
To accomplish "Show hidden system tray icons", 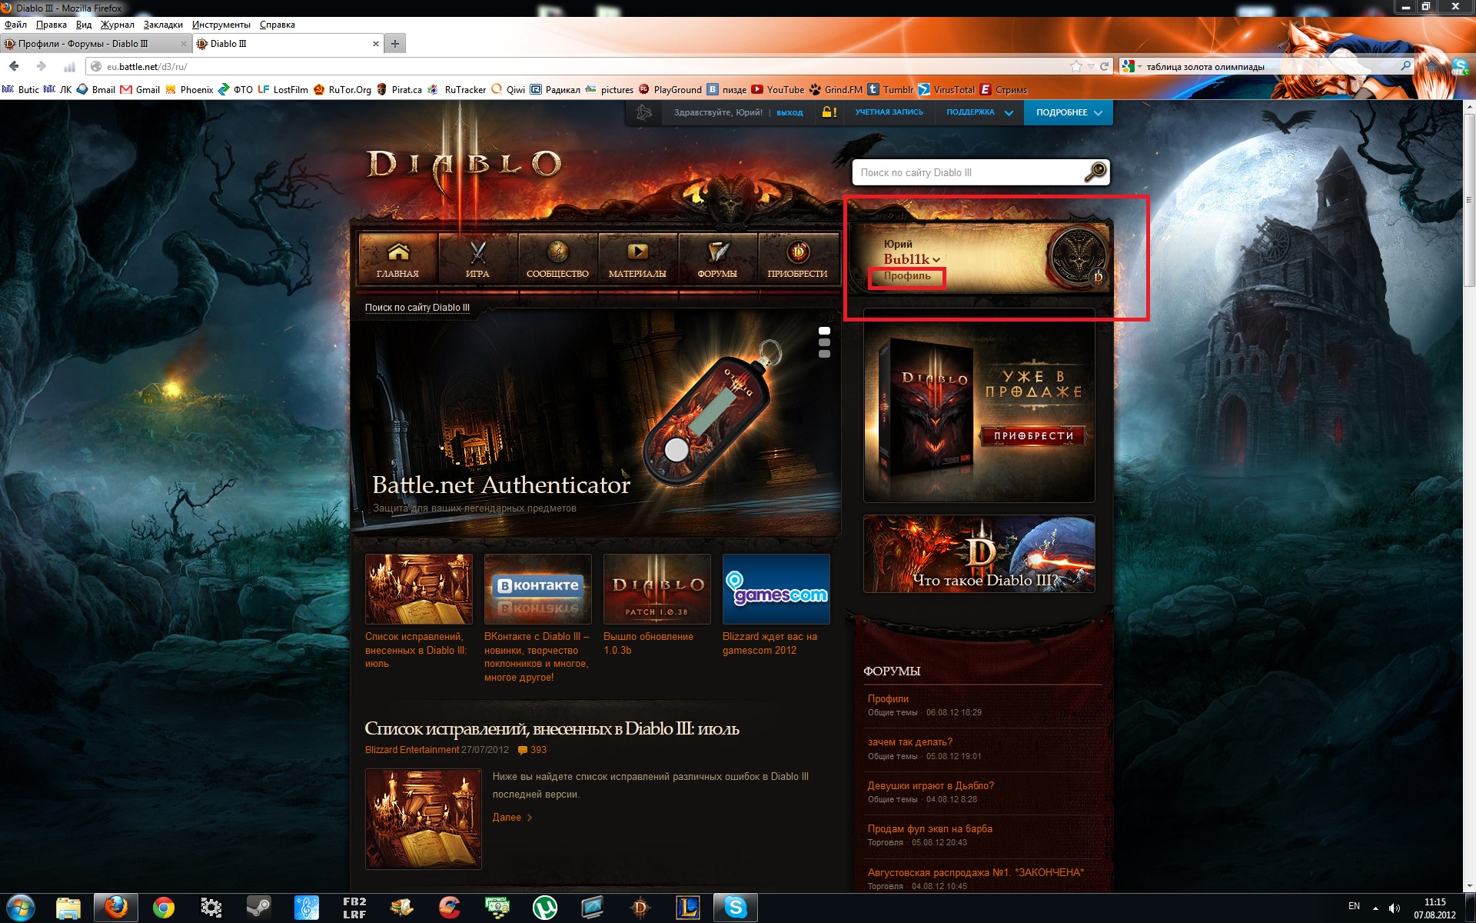I will (x=1375, y=908).
